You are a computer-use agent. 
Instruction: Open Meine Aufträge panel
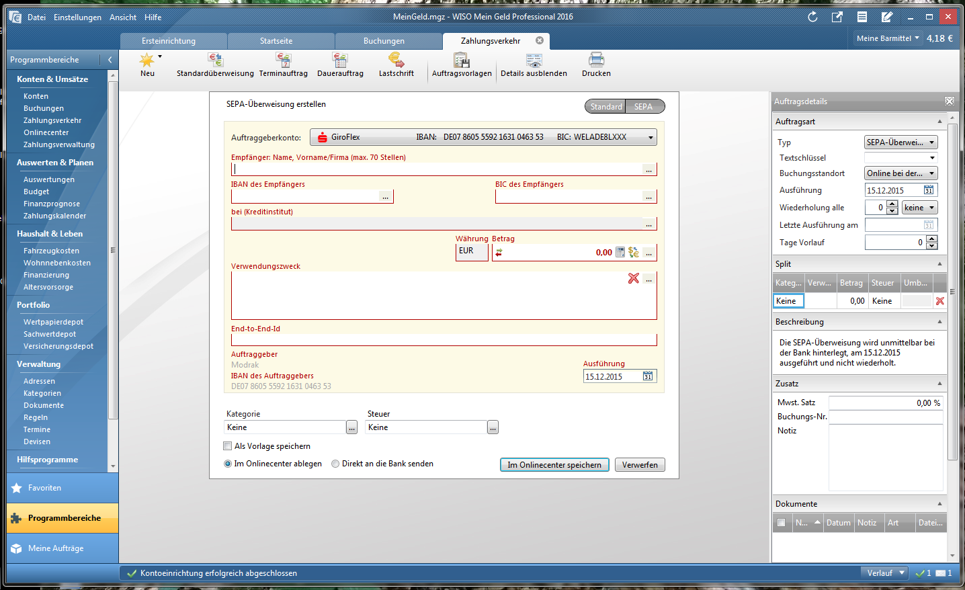coord(62,548)
